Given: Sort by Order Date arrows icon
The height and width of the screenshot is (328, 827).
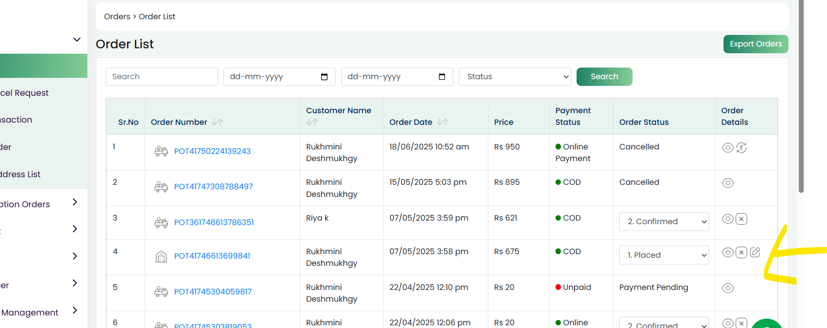Looking at the screenshot, I should 443,122.
